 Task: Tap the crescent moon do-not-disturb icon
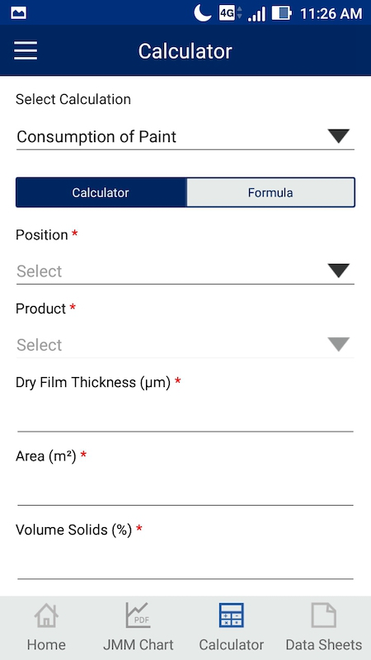point(202,12)
